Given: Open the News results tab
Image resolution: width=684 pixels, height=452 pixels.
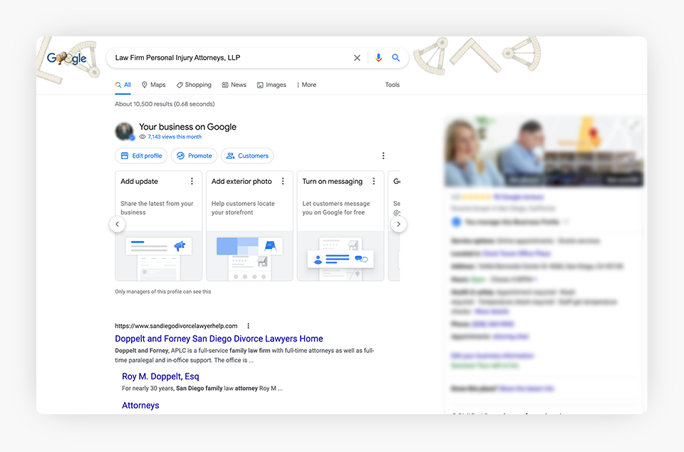Looking at the screenshot, I should 234,85.
